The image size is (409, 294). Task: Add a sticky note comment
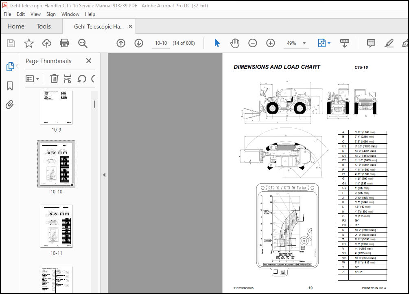coord(371,43)
